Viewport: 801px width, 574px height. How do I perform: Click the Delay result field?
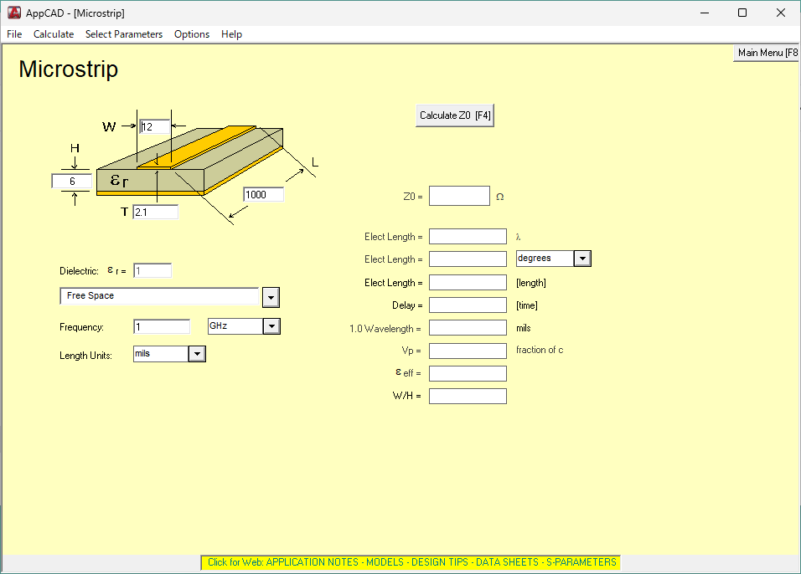[468, 305]
